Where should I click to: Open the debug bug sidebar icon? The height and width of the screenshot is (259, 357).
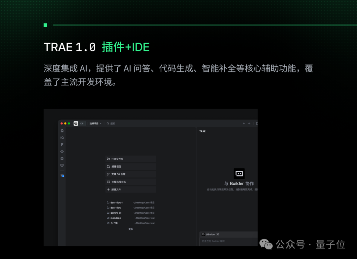point(62,158)
